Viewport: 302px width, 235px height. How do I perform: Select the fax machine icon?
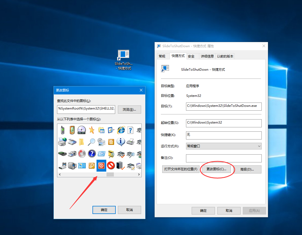tap(131, 142)
